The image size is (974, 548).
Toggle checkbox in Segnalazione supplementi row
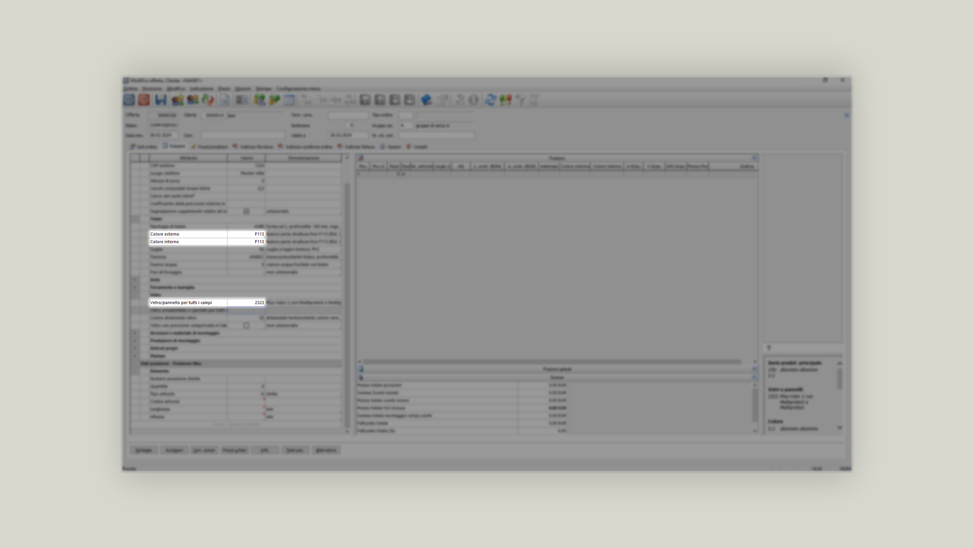click(x=246, y=211)
